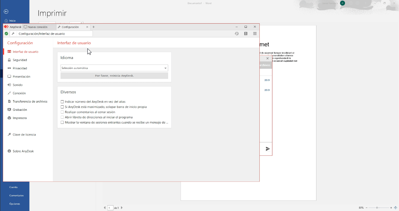Screen dimensions: 399x211
Task: Click wrench icon in address bar
Action: (13, 34)
